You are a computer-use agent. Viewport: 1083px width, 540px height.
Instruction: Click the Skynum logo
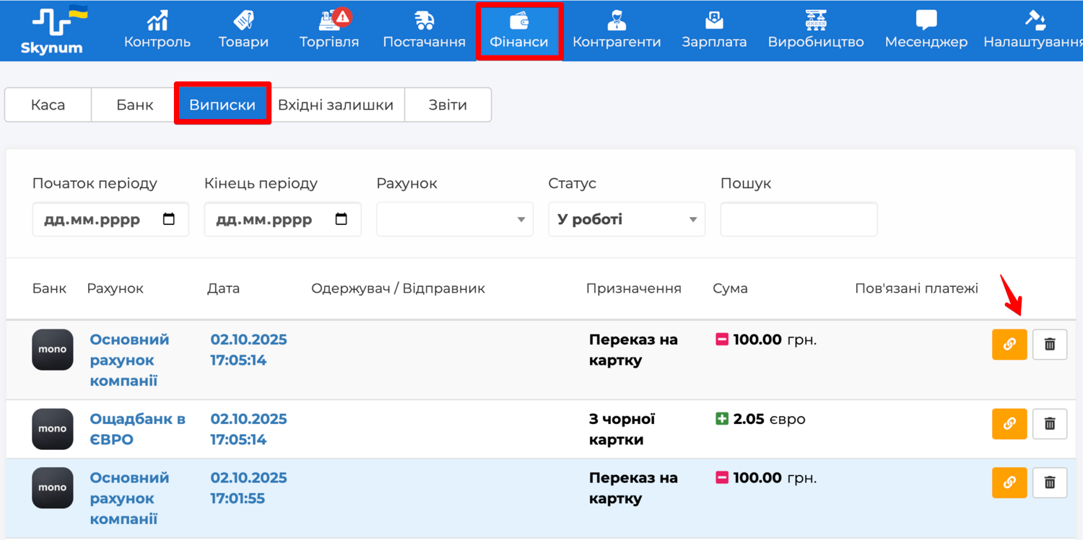tap(52, 30)
